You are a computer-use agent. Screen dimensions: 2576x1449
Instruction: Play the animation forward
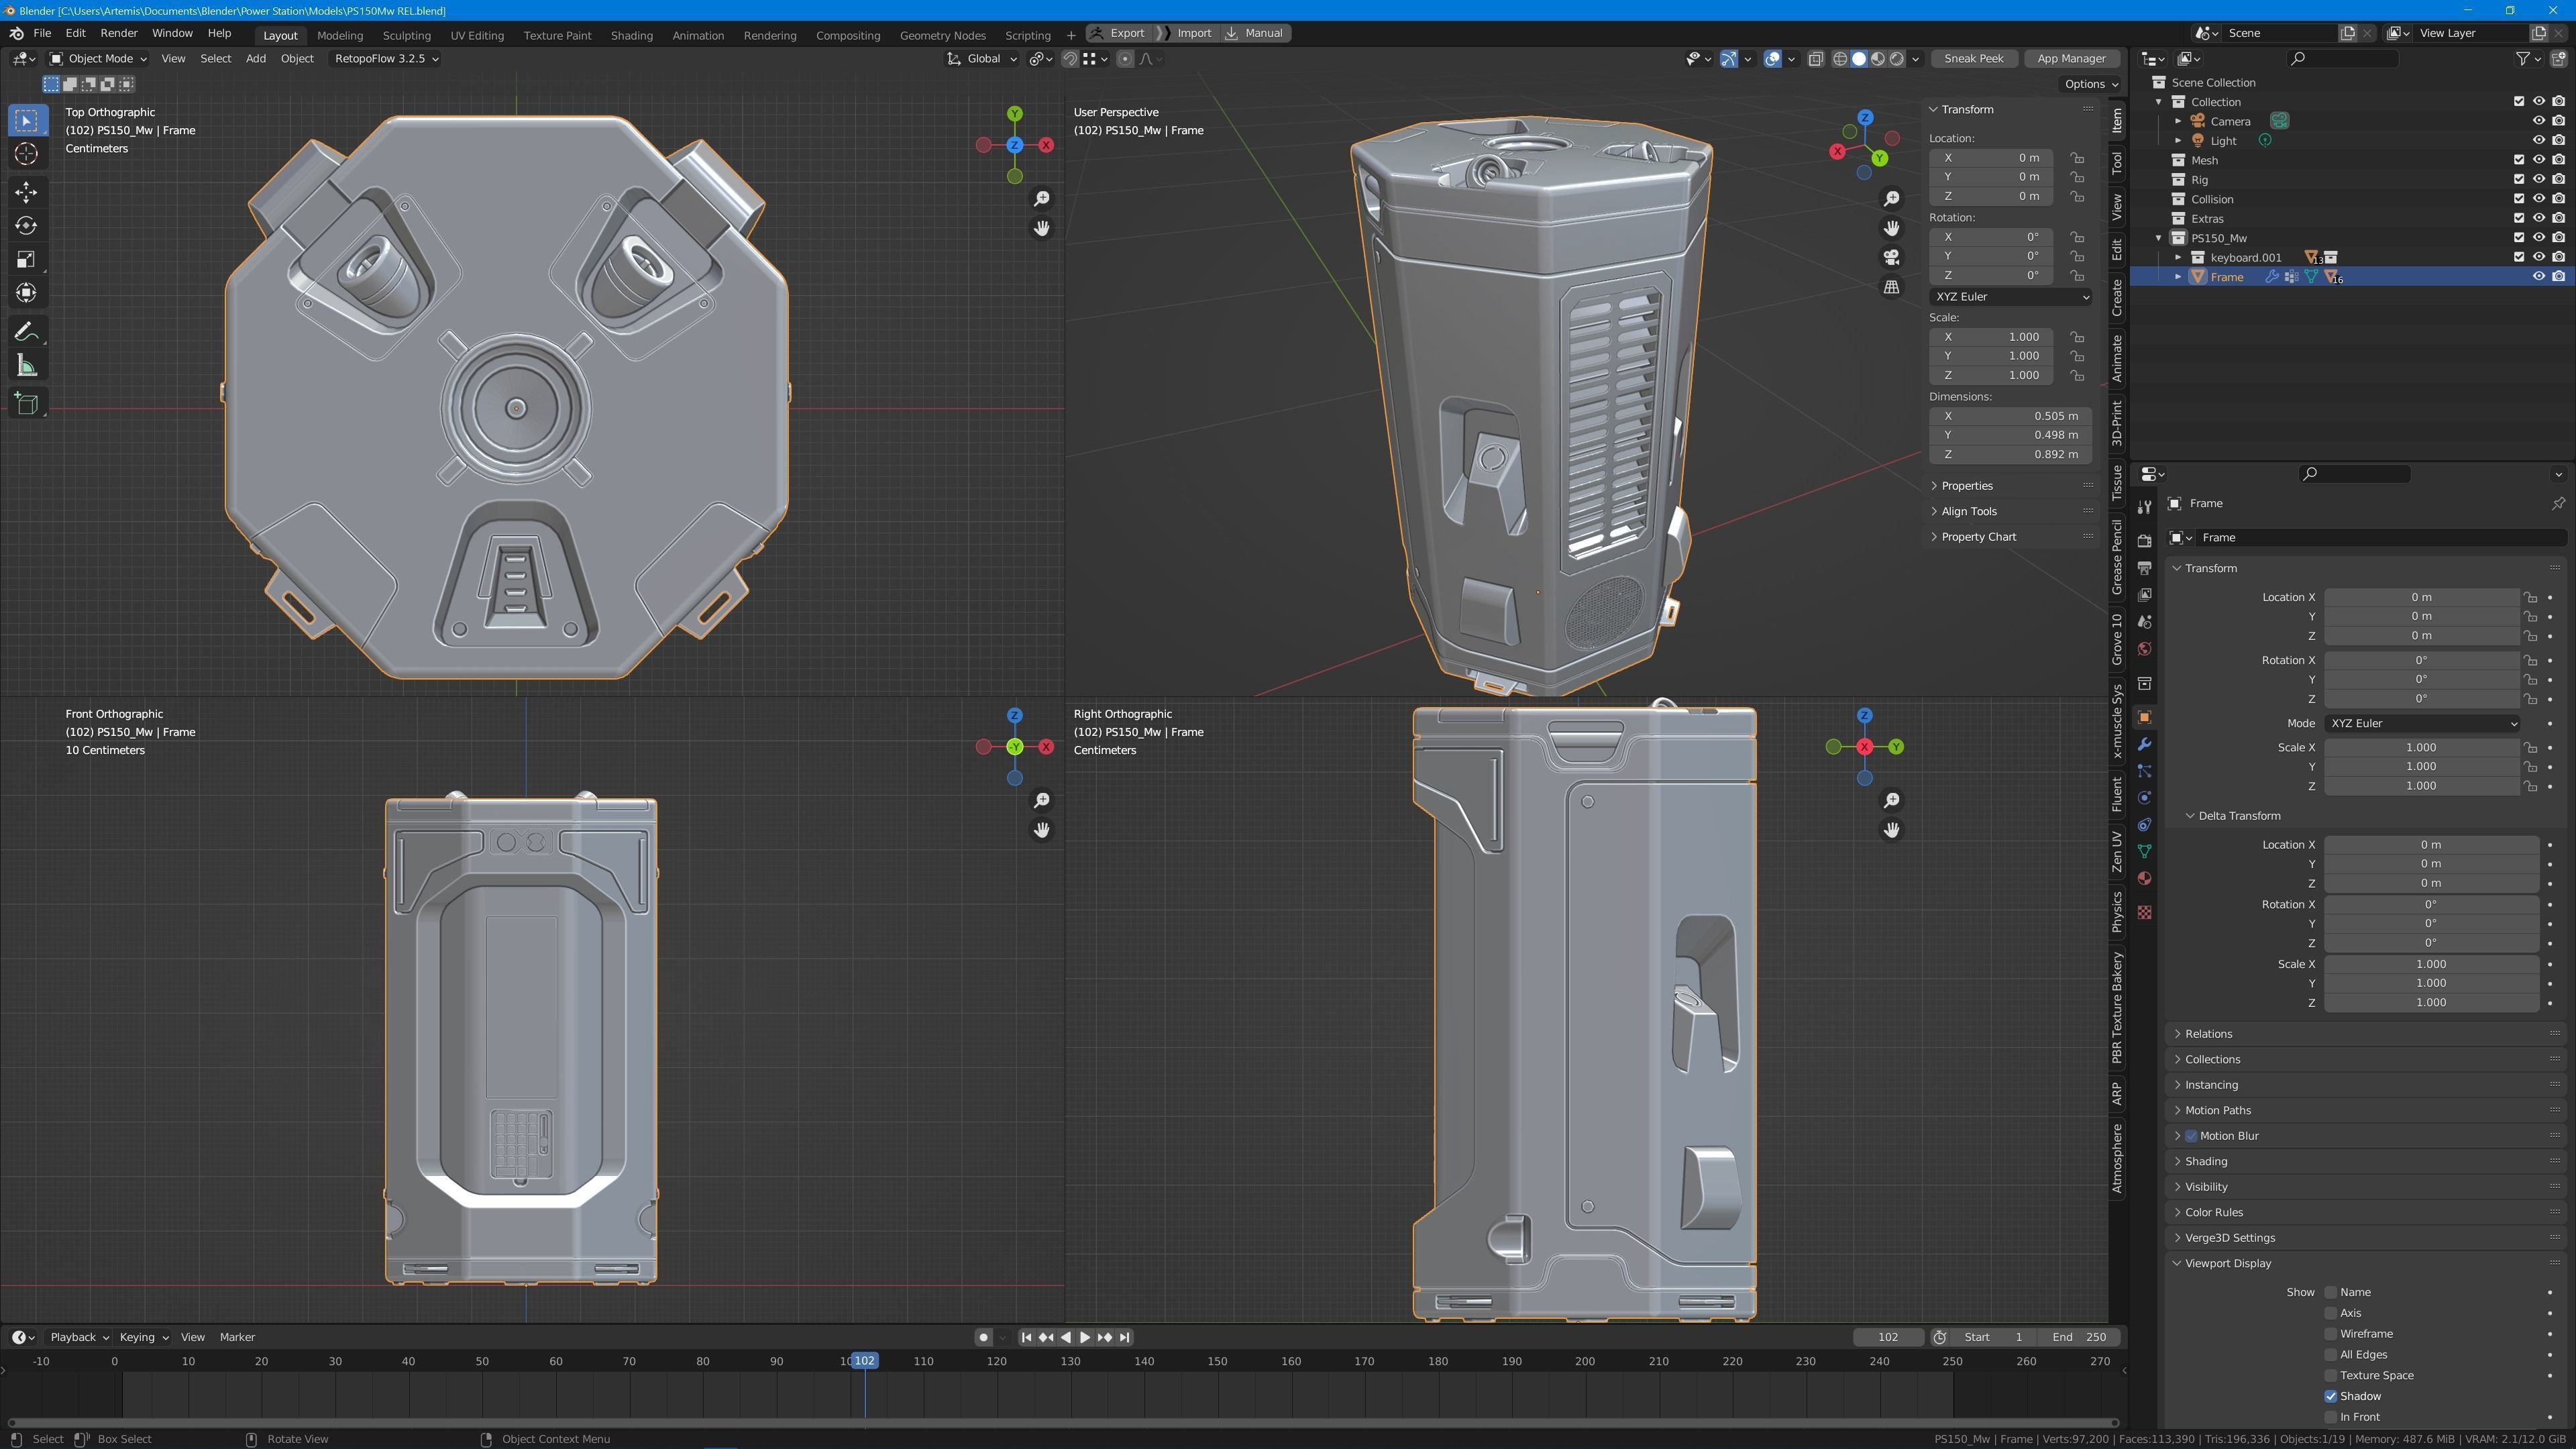click(x=1085, y=1338)
